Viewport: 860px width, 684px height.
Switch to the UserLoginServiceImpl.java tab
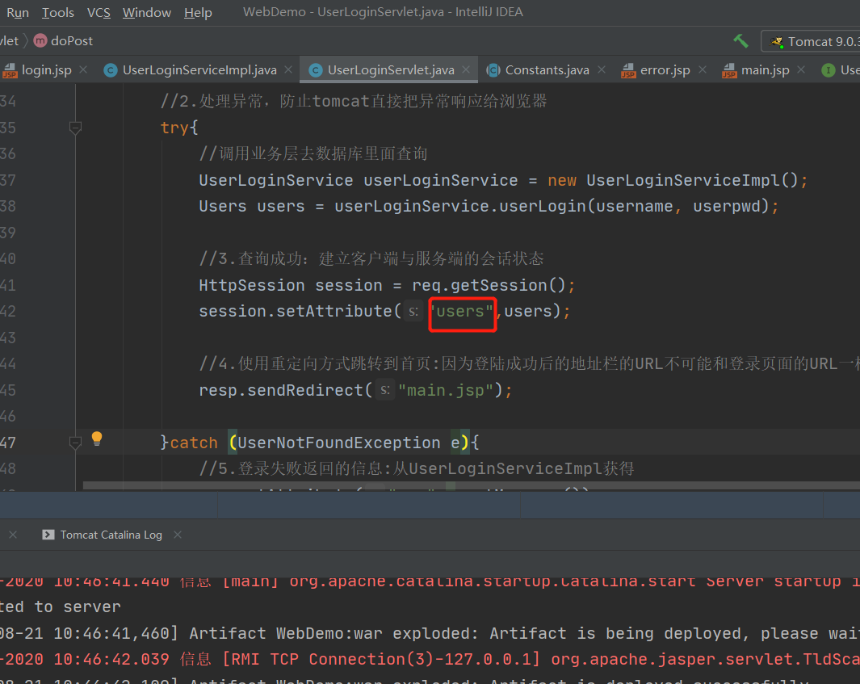199,70
